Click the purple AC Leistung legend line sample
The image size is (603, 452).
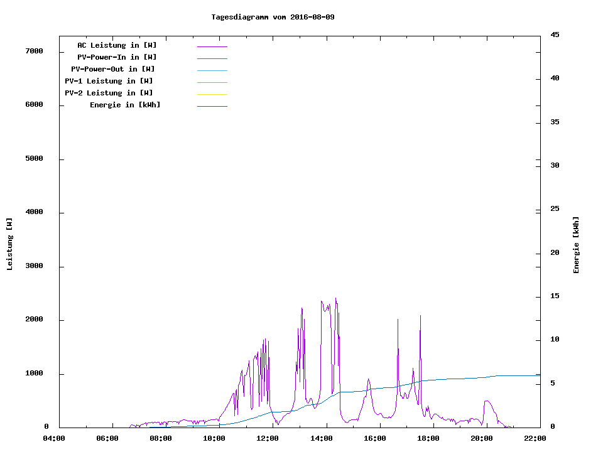212,46
